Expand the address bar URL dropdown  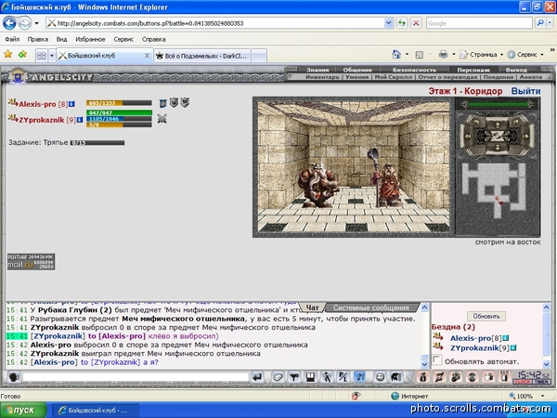389,23
